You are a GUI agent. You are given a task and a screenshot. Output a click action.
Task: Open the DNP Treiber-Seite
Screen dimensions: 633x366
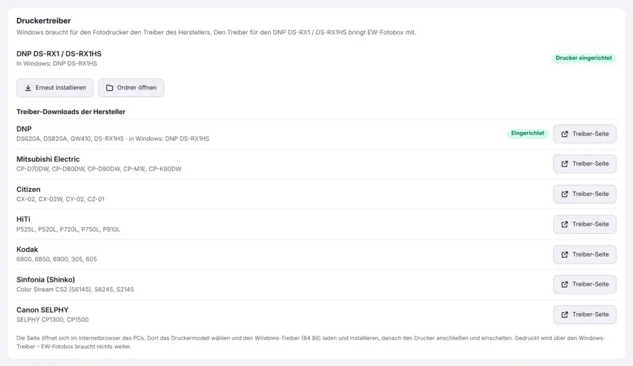tap(585, 134)
